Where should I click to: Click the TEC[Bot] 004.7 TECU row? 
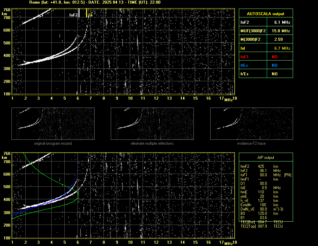[x=261, y=222]
